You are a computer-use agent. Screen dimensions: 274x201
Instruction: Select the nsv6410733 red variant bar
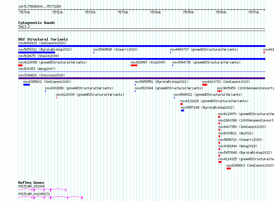(x=205, y=85)
